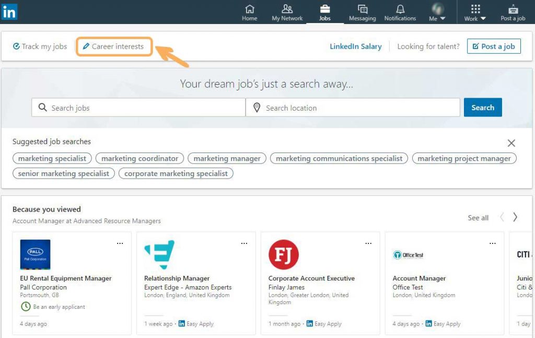Open My Network icon

[x=287, y=13]
